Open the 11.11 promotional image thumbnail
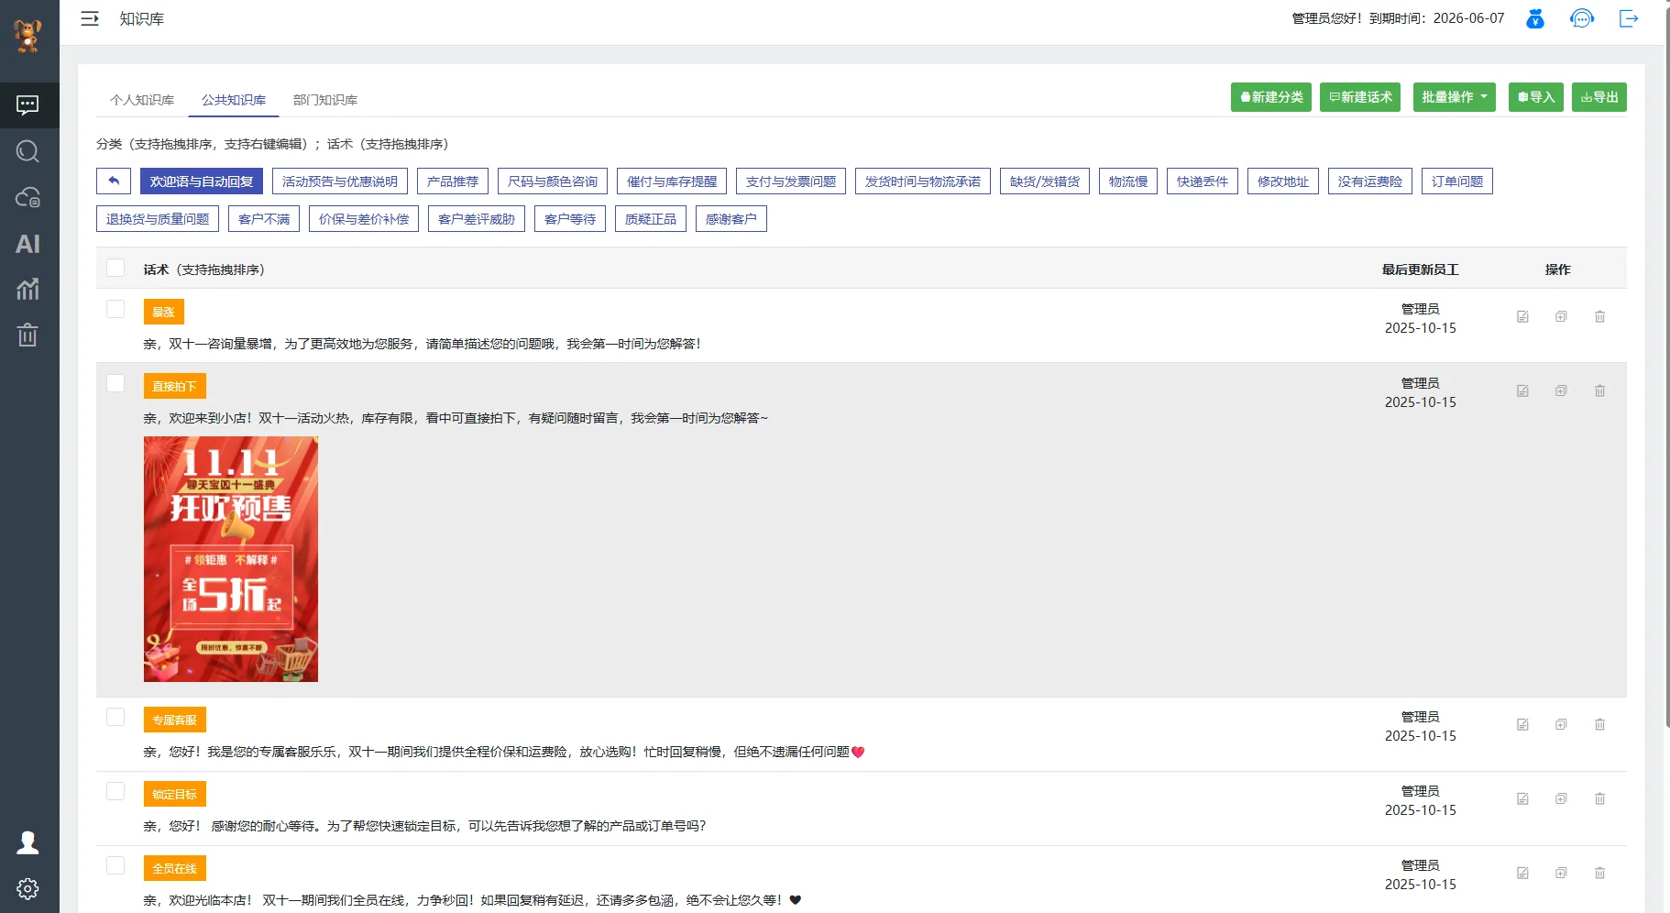Viewport: 1670px width, 913px height. pos(231,559)
